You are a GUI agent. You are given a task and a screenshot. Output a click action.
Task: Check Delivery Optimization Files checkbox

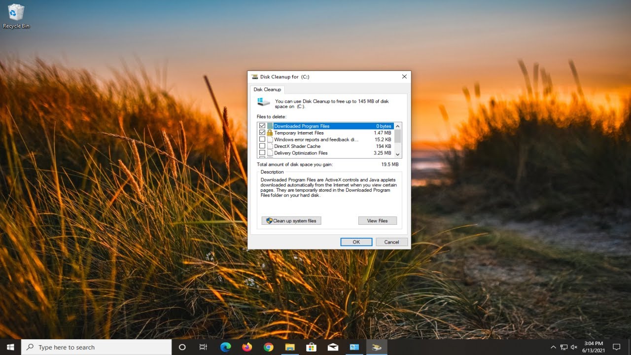pos(262,153)
